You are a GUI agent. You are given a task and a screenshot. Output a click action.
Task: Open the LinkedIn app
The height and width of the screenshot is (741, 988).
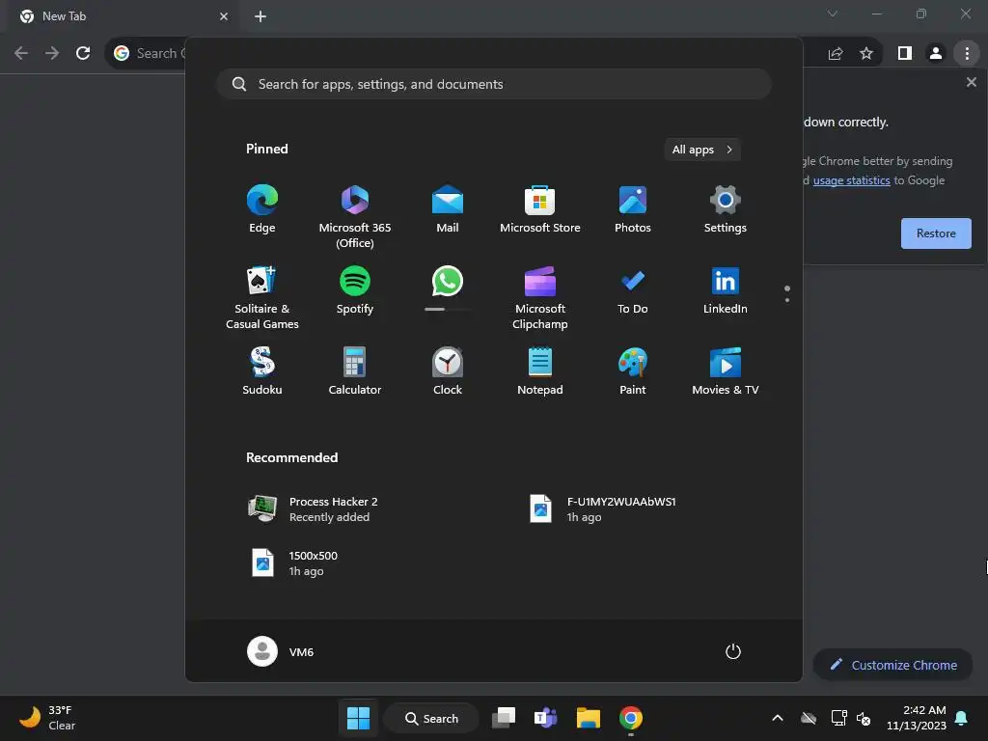[726, 289]
